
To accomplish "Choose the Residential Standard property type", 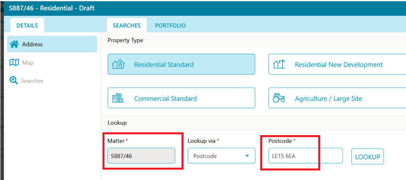I will tap(181, 64).
